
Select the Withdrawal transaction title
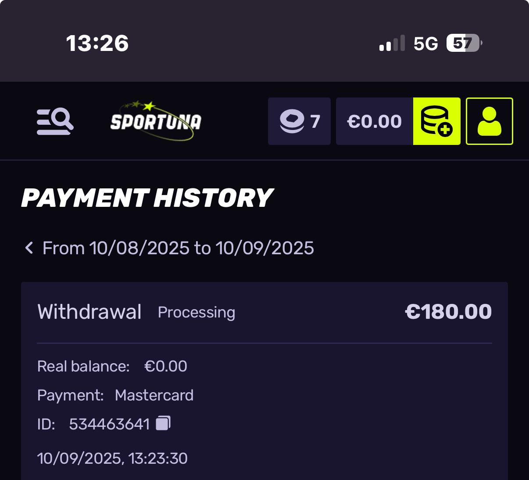pyautogui.click(x=89, y=312)
